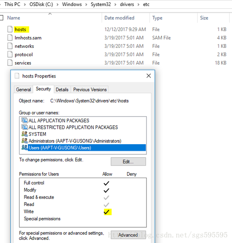This screenshot has height=243, width=232.
Task: Switch to the General tab
Action: [x=23, y=90]
